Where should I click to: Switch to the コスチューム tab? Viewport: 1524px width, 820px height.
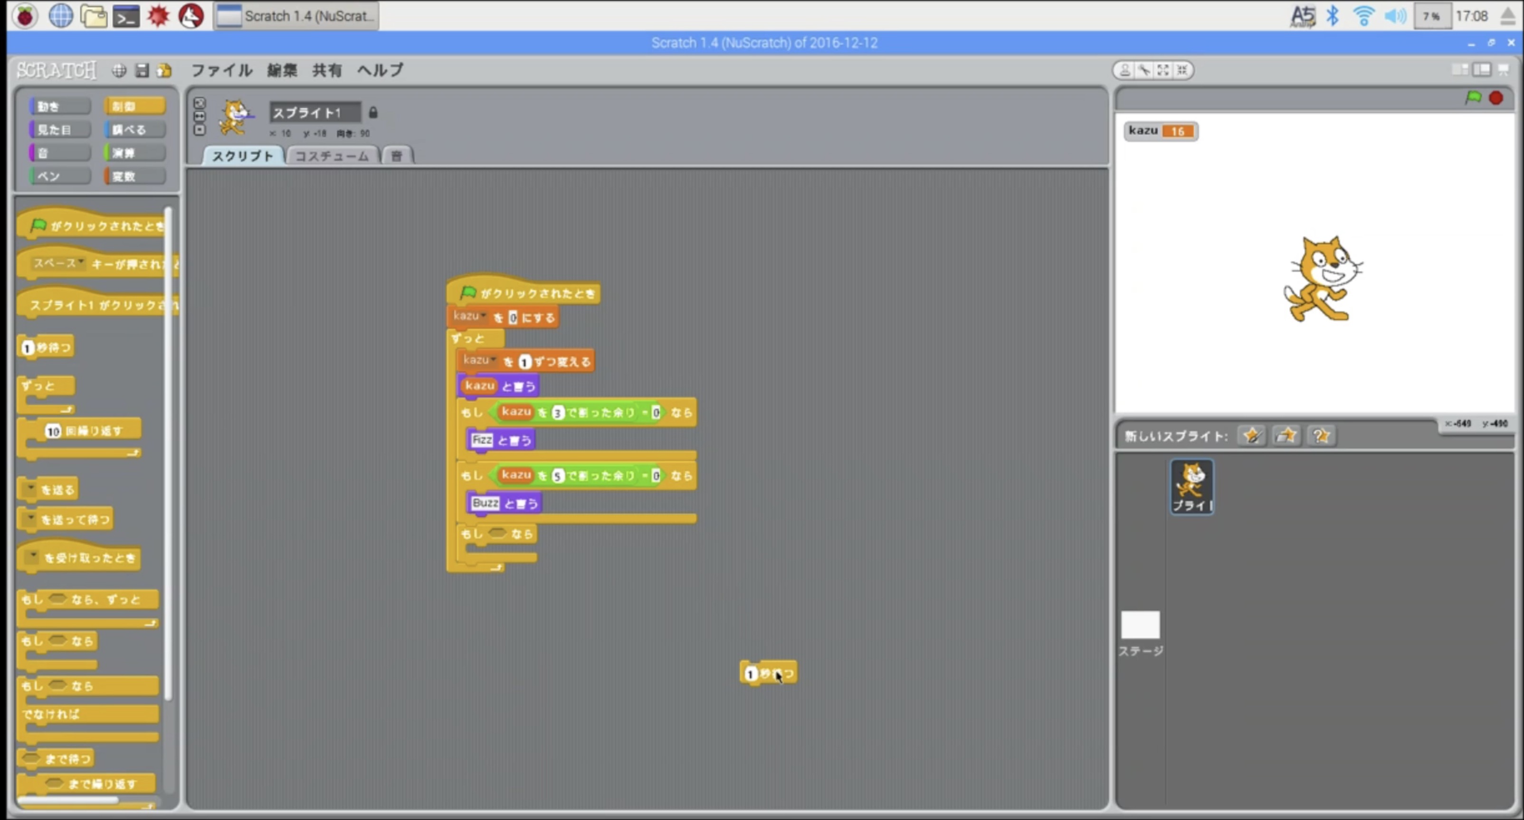click(332, 156)
